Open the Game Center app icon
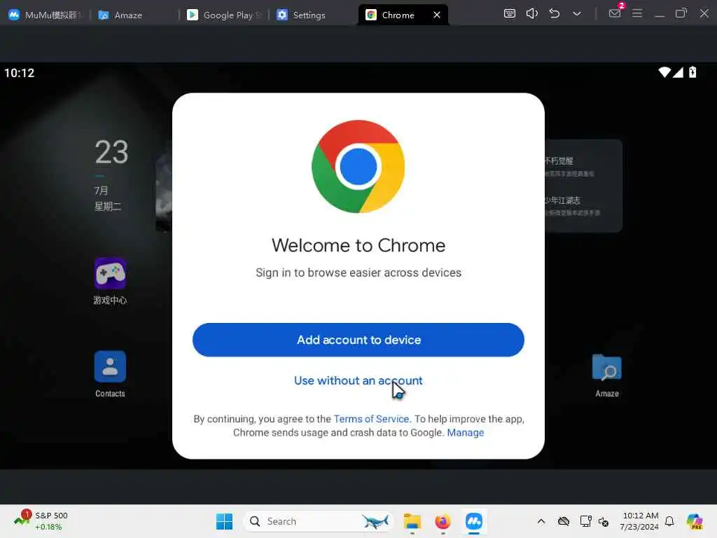 [110, 281]
